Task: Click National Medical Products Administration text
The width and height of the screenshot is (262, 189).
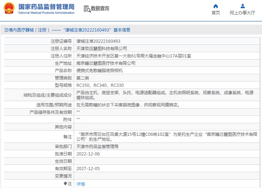Action: click(46, 13)
